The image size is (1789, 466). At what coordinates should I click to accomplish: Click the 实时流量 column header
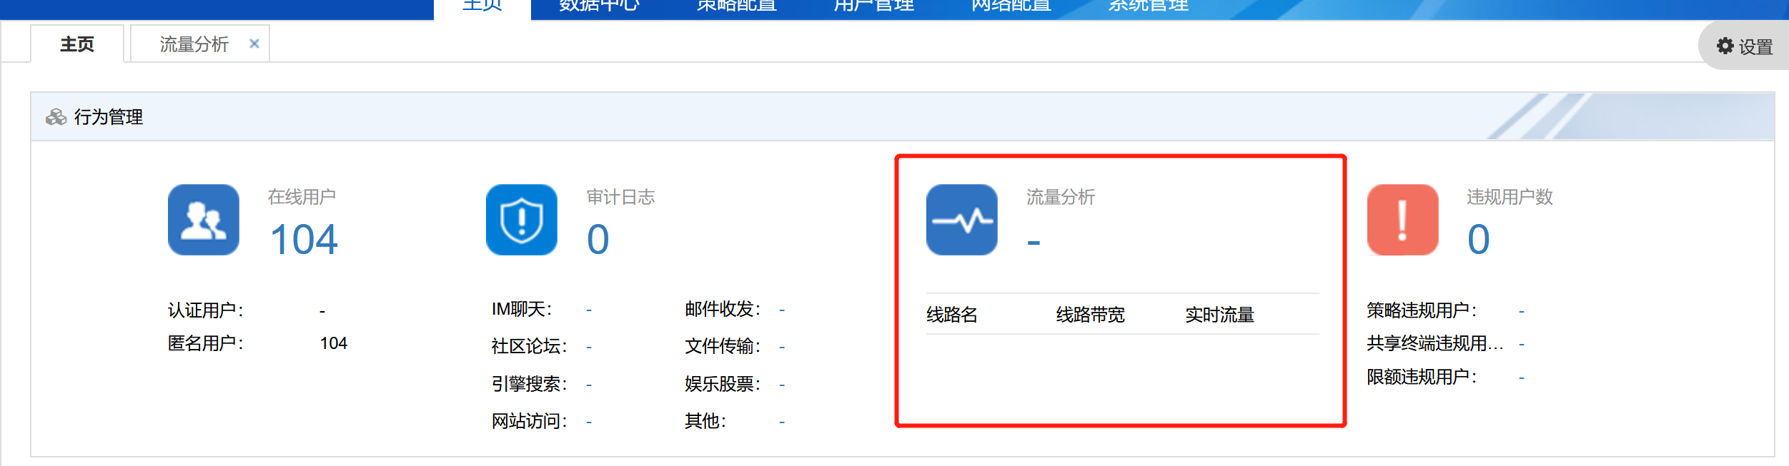[1220, 315]
